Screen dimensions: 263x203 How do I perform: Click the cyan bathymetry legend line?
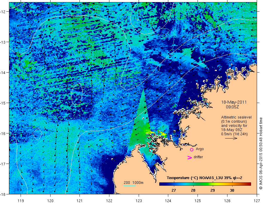130,186
